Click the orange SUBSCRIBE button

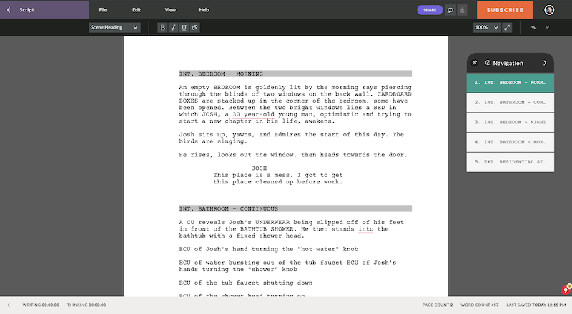[505, 10]
